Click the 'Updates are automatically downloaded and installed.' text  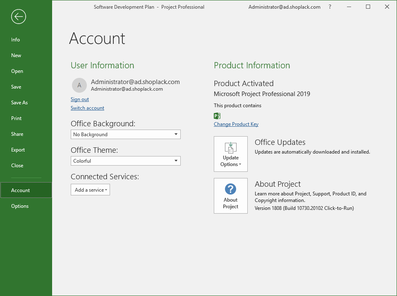(x=312, y=152)
